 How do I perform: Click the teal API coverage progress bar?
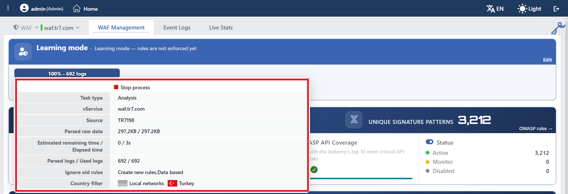coord(360,179)
